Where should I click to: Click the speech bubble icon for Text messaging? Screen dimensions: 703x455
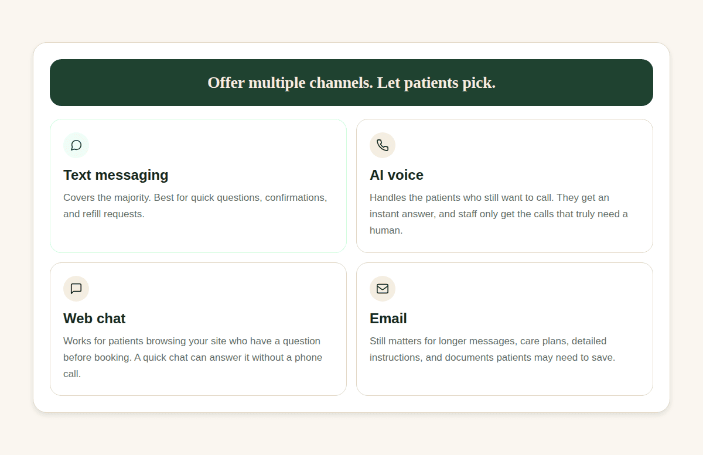(76, 145)
